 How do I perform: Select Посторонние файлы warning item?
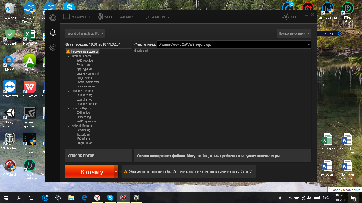[x=82, y=52]
